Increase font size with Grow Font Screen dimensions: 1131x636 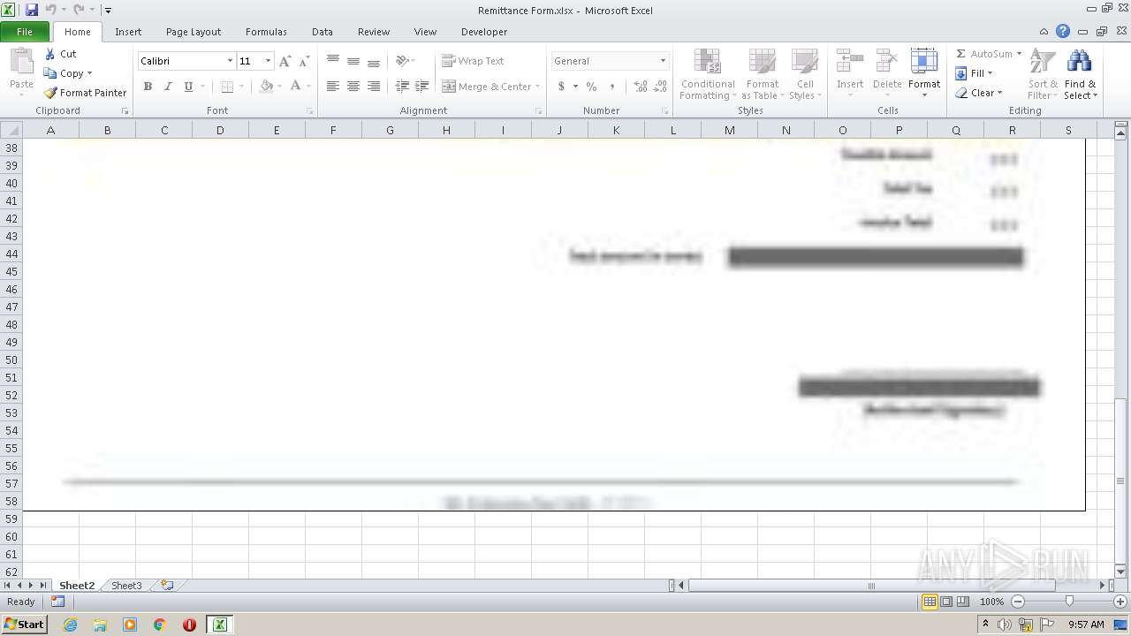click(285, 61)
